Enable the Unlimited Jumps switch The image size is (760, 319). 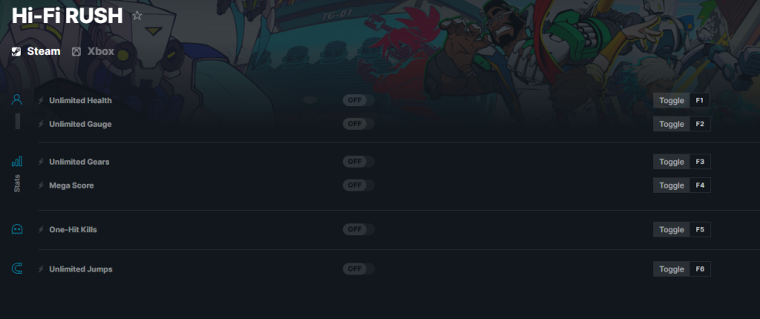358,269
